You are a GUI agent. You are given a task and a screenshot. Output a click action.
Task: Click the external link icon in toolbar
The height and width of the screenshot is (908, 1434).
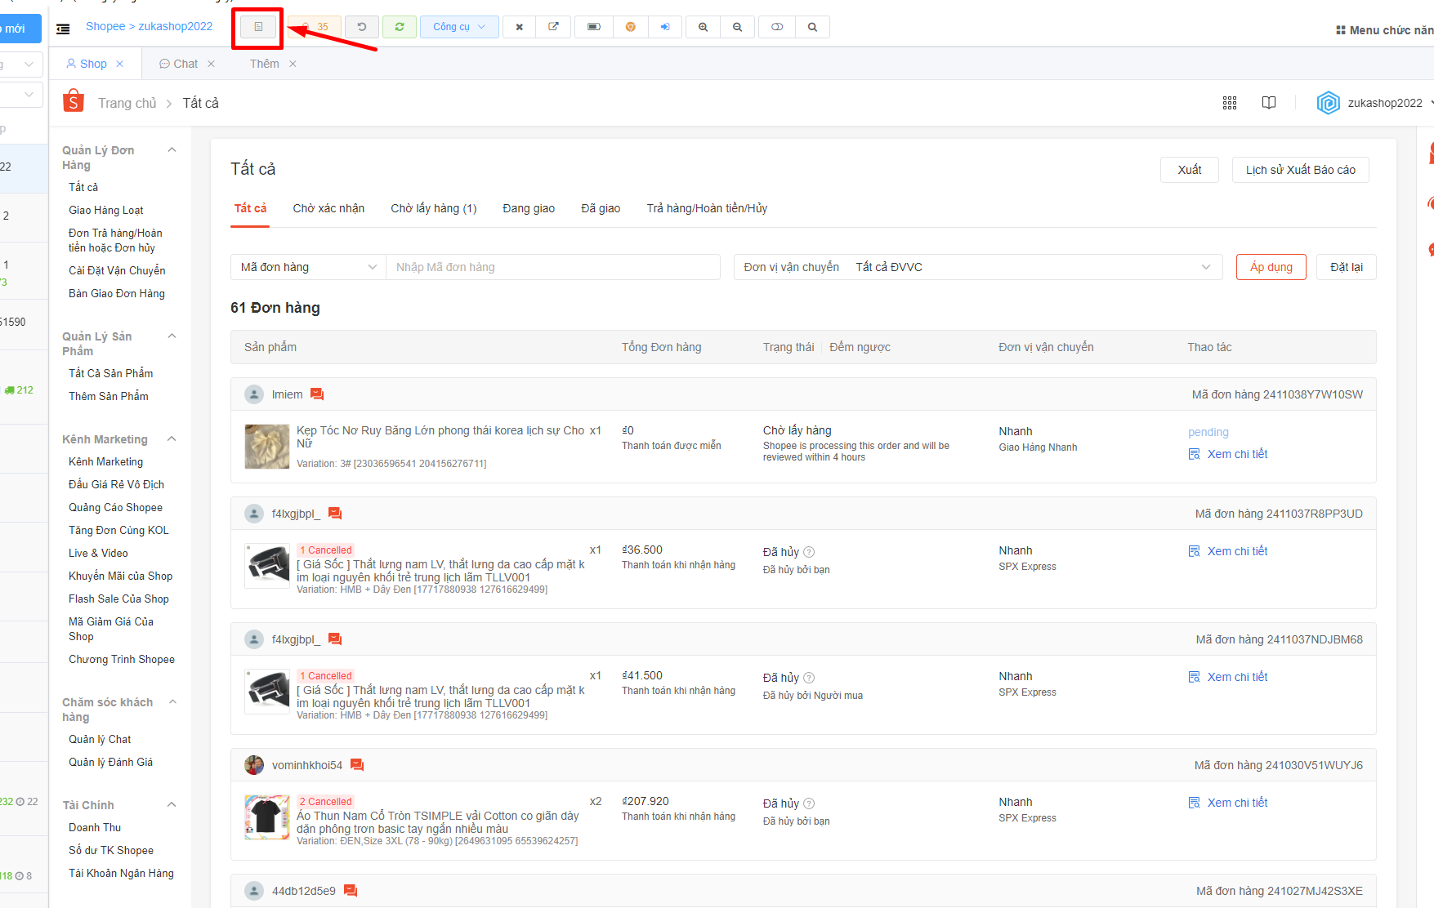tap(553, 27)
